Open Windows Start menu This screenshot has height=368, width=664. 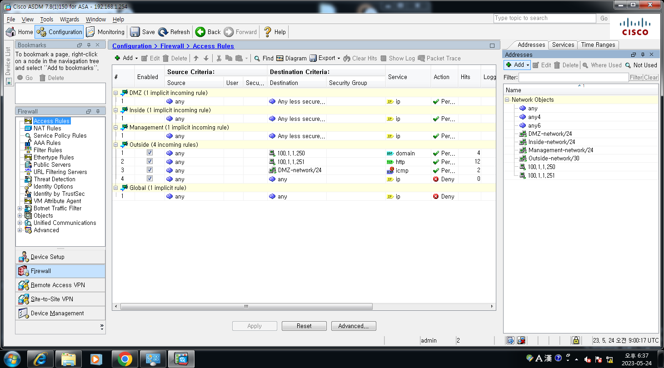point(11,359)
